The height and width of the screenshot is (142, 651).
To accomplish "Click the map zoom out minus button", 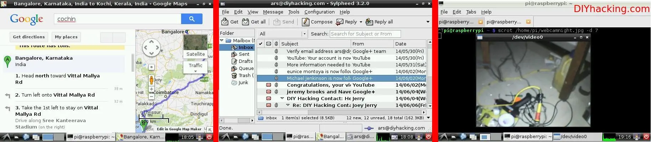I will 152,97.
